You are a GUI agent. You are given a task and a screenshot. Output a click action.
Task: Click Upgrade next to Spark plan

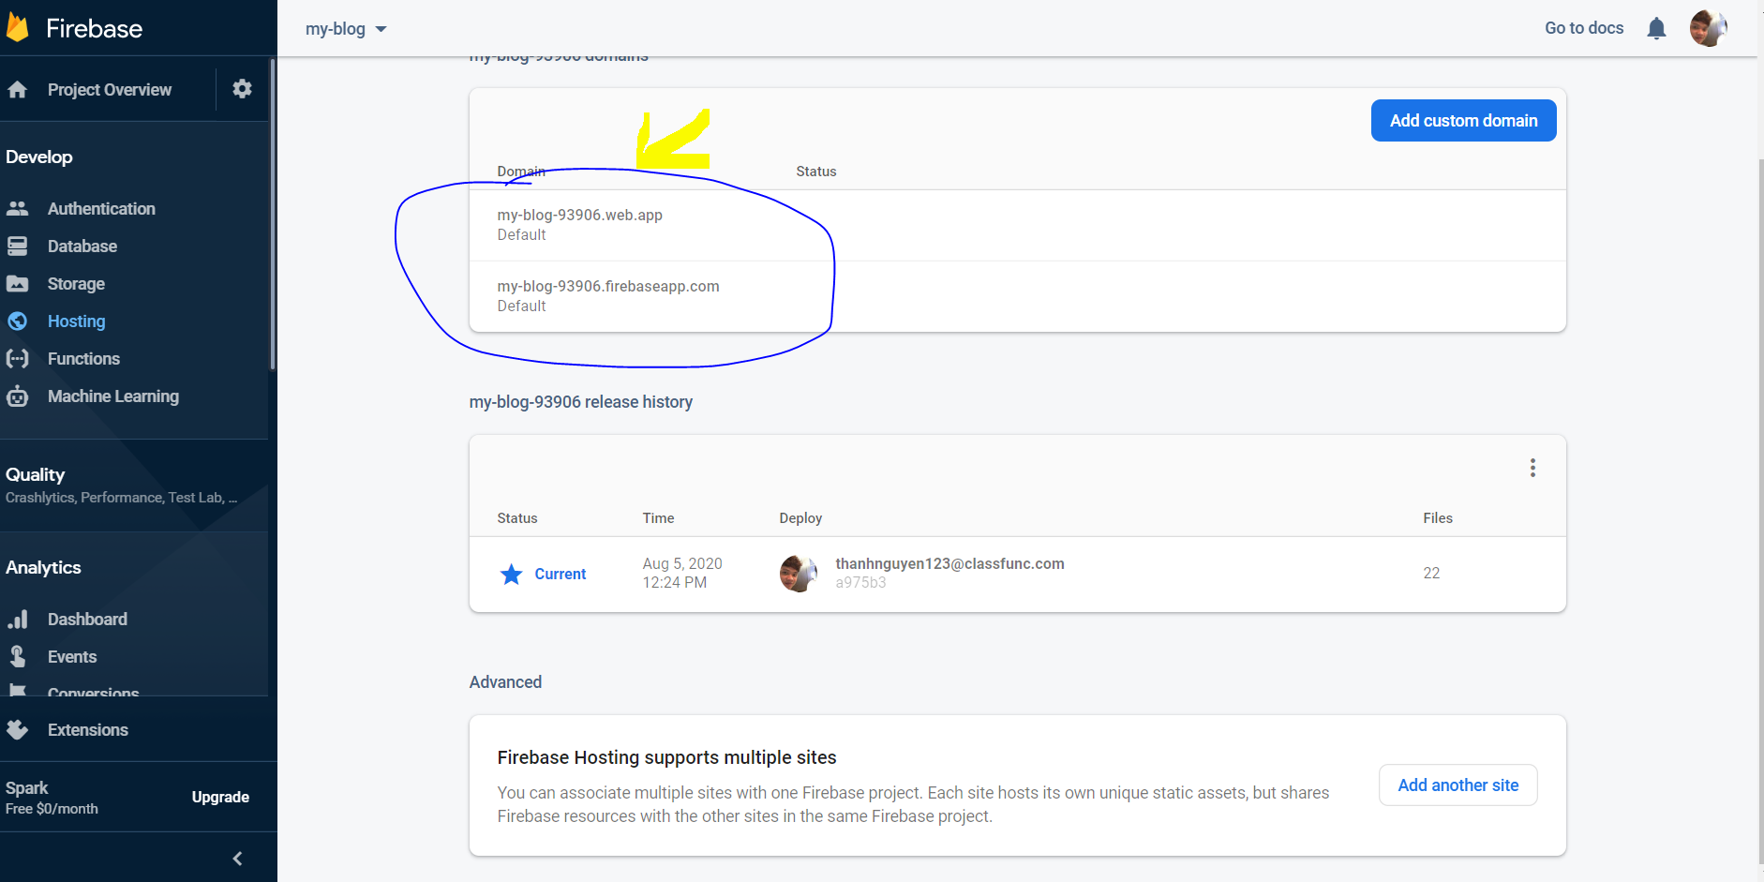pos(220,798)
